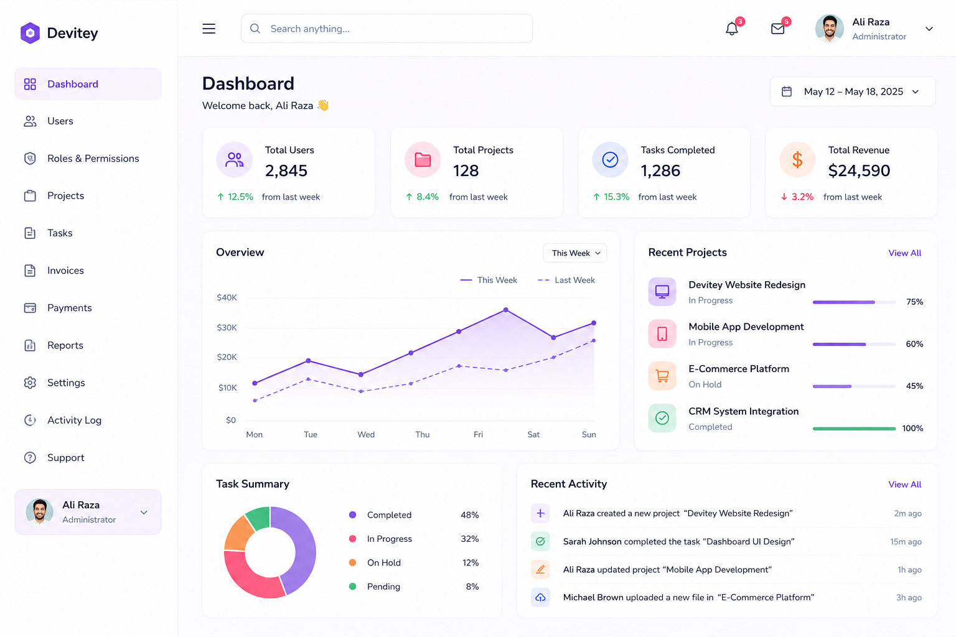Click View All in Recent Activity
Image resolution: width=956 pixels, height=637 pixels.
point(905,485)
